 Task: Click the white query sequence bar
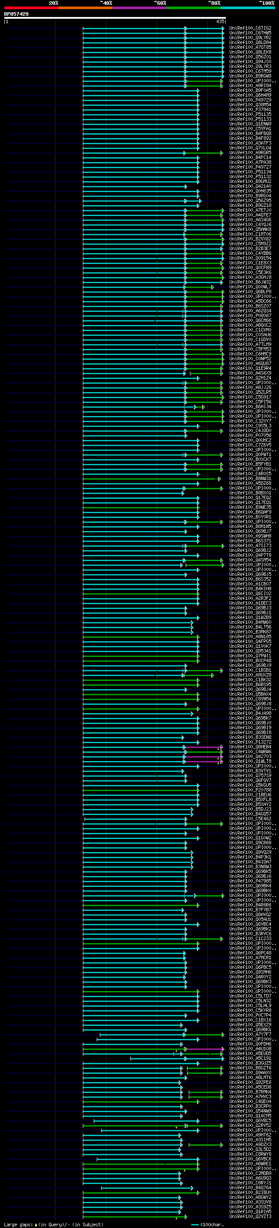point(115,17)
